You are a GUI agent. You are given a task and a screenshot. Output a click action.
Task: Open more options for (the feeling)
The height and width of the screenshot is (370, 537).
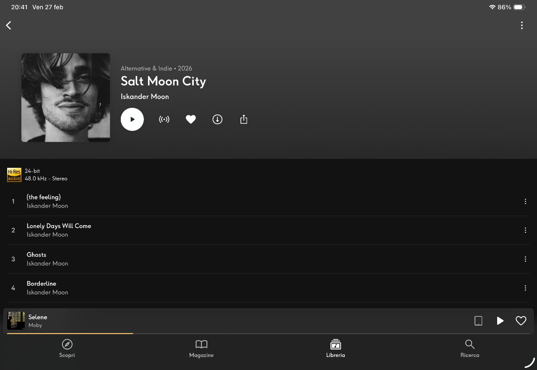525,201
